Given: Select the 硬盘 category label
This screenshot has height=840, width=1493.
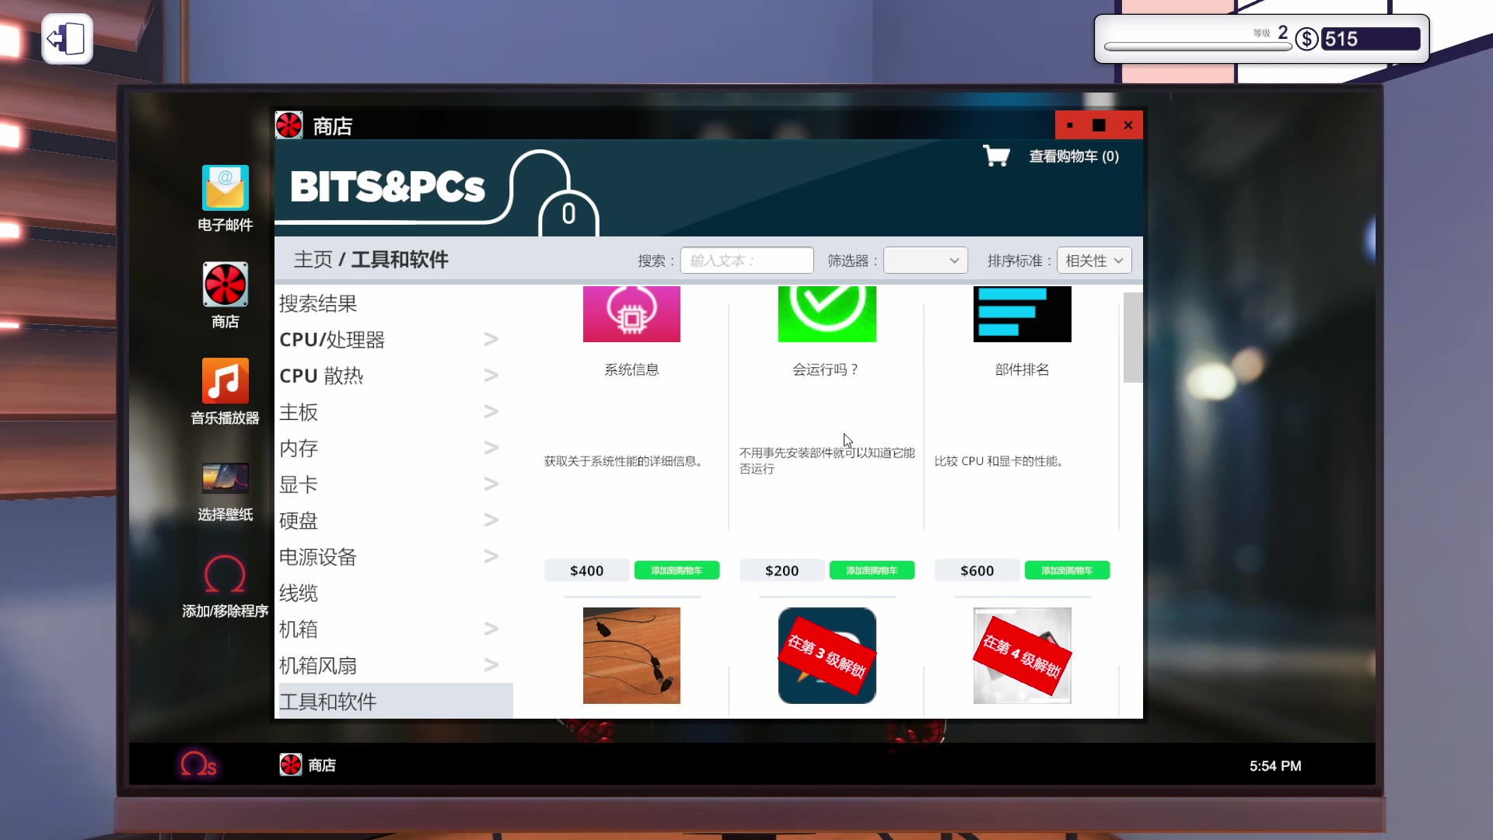Looking at the screenshot, I should pos(299,520).
